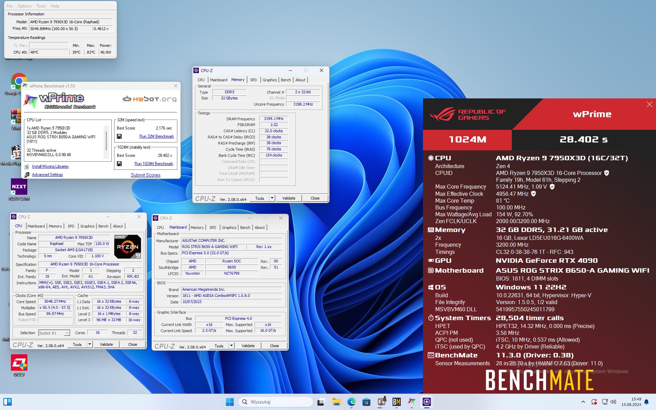Click the taskbar search box Wyszukaj
656x410 pixels.
pyautogui.click(x=276, y=402)
